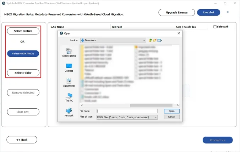This screenshot has height=152, width=240.
Task: Click the S.No column header
Action: 53,27
